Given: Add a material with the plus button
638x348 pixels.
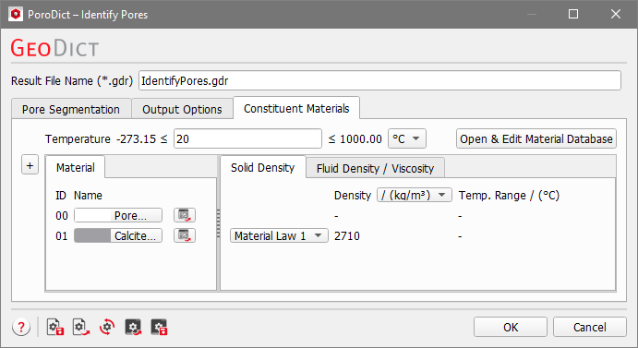Looking at the screenshot, I should [30, 165].
